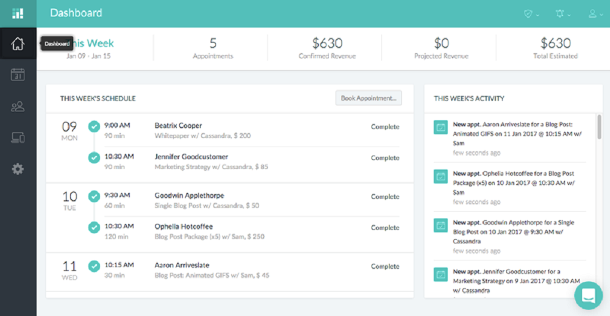Image resolution: width=610 pixels, height=316 pixels.
Task: Toggle check circle for Beatrix Cooper appointment
Action: [x=93, y=126]
